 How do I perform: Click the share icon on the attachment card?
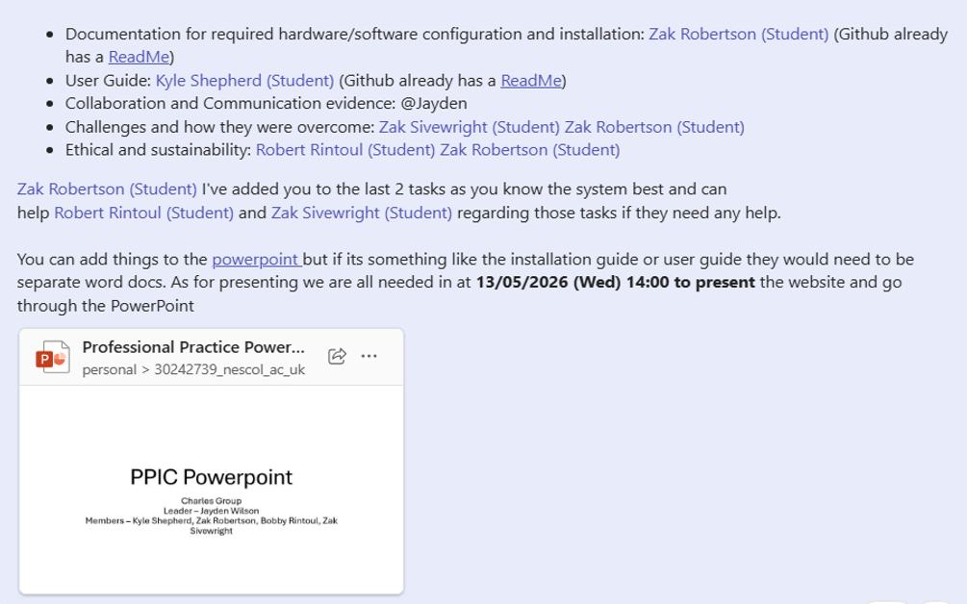(337, 356)
